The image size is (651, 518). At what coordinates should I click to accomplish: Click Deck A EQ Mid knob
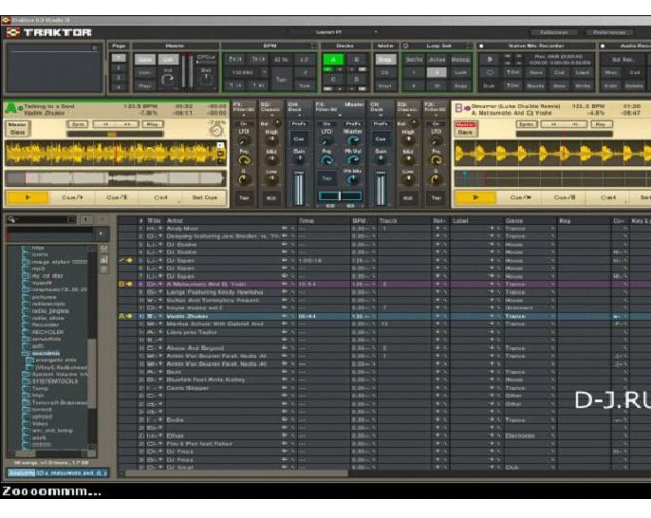click(x=271, y=160)
